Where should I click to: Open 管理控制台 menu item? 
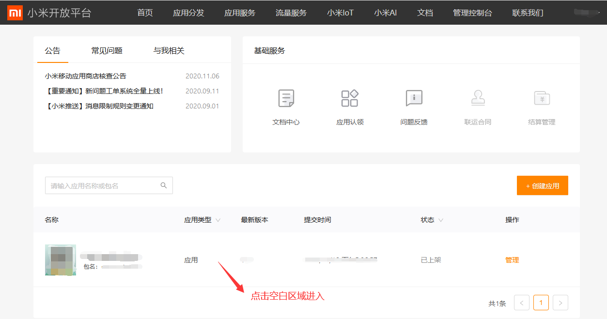pos(472,13)
